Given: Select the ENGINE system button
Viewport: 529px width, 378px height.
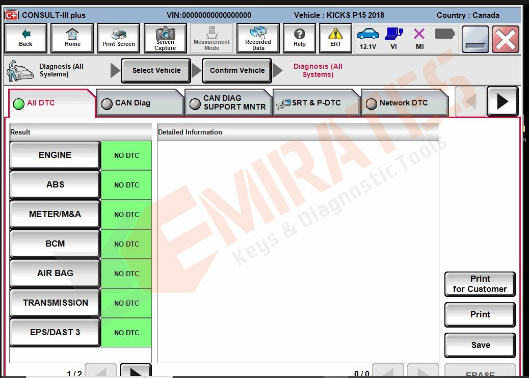Looking at the screenshot, I should point(55,155).
